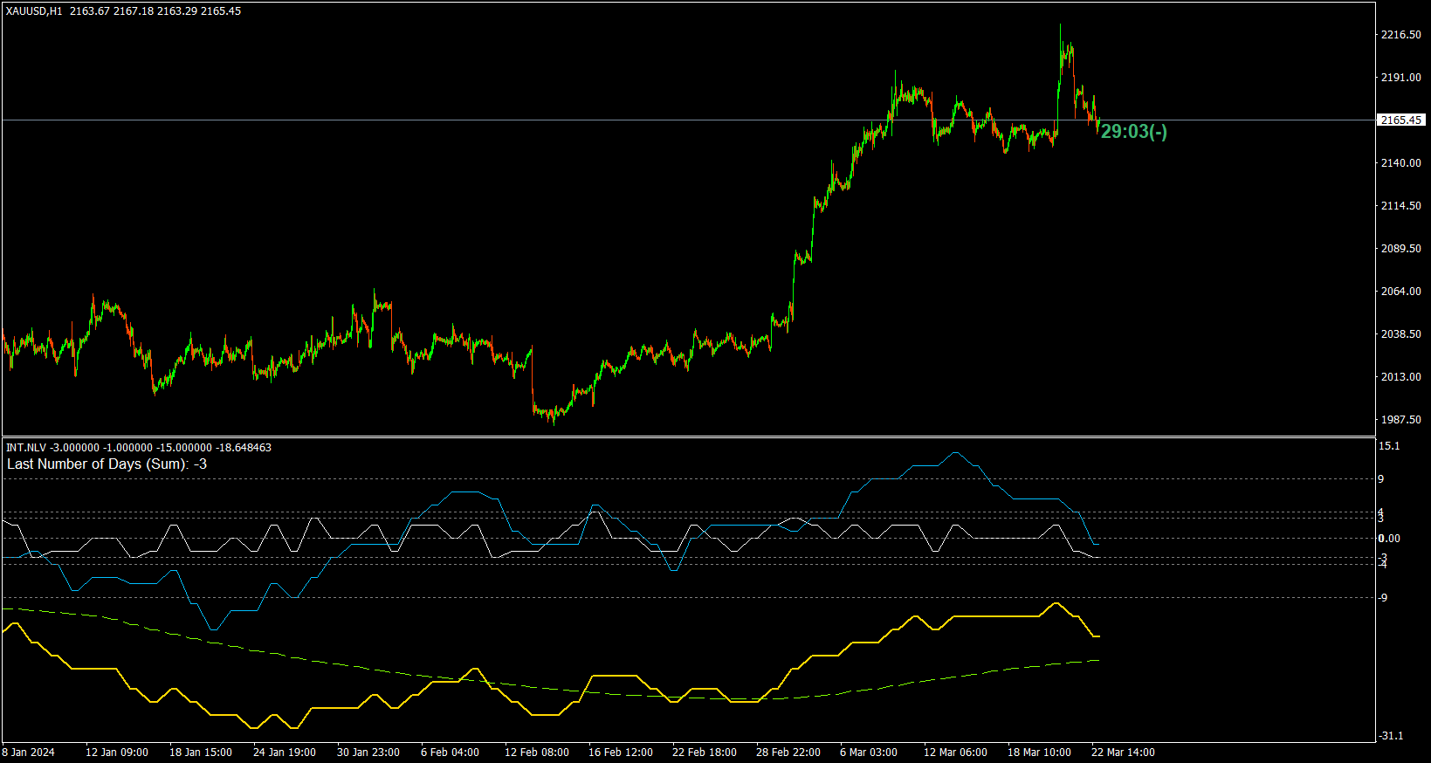Click the 12 Feb 08:00 time label
1431x763 pixels.
click(x=537, y=753)
